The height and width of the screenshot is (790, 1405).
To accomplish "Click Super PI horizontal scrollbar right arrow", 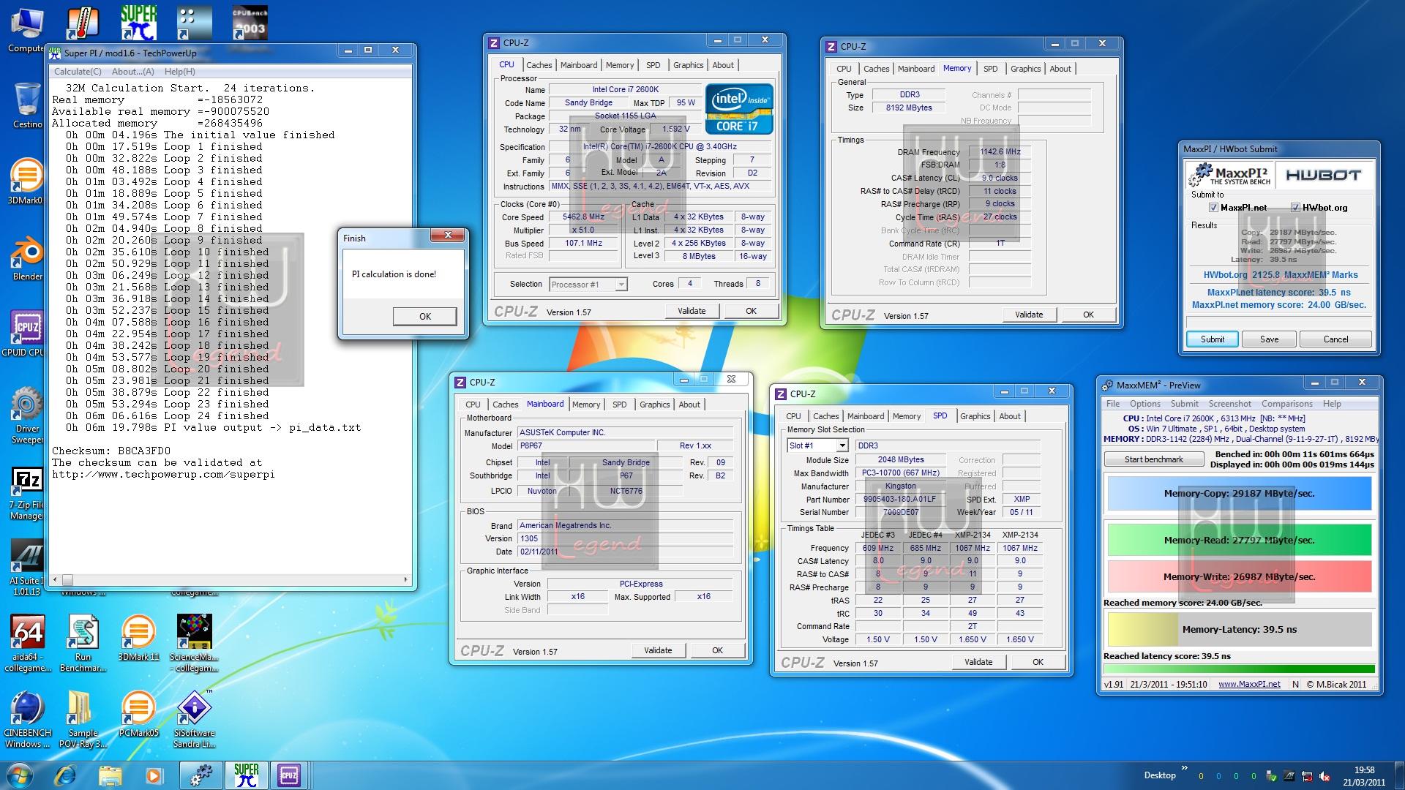I will pyautogui.click(x=405, y=579).
